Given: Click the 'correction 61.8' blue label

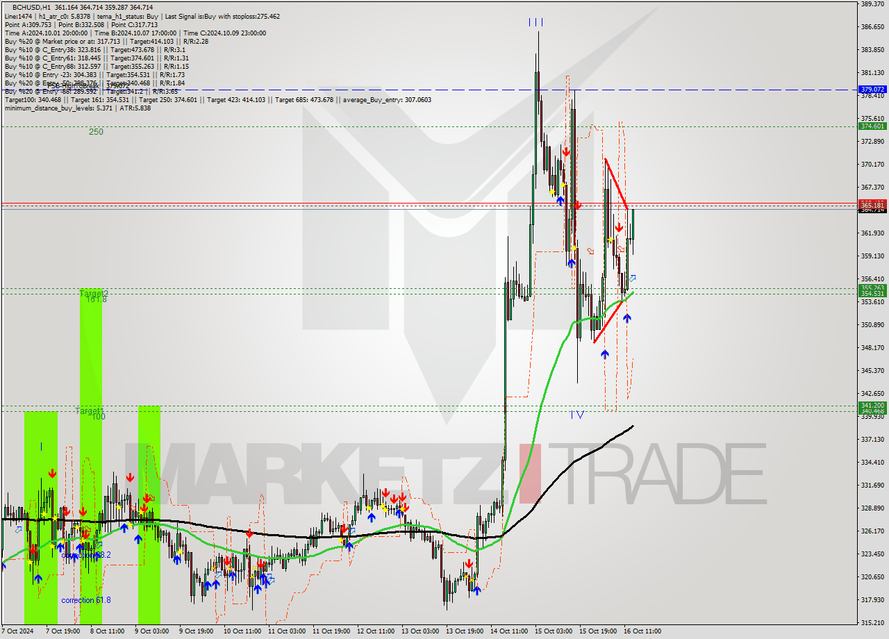Looking at the screenshot, I should coord(86,600).
